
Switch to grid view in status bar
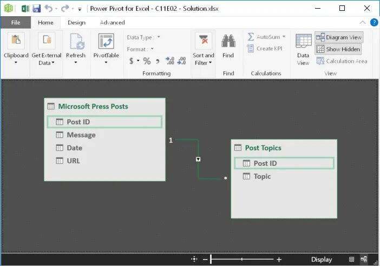(x=351, y=260)
